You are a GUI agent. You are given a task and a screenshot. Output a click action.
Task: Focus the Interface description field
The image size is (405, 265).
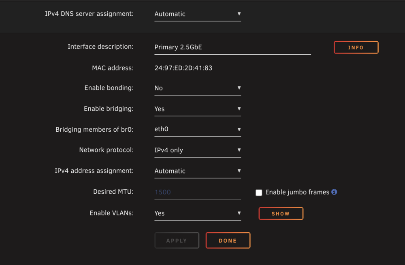tap(232, 47)
